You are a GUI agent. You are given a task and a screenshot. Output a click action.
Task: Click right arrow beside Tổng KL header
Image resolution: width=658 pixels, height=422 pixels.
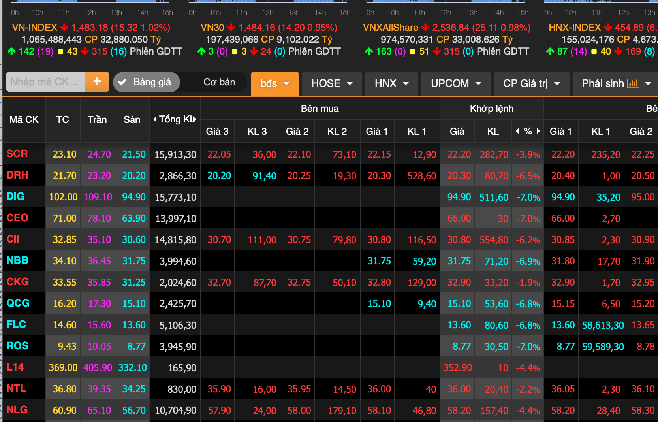[194, 119]
